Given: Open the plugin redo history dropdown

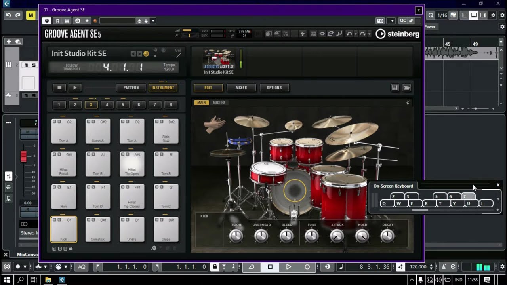Looking at the screenshot, I should 369,34.
